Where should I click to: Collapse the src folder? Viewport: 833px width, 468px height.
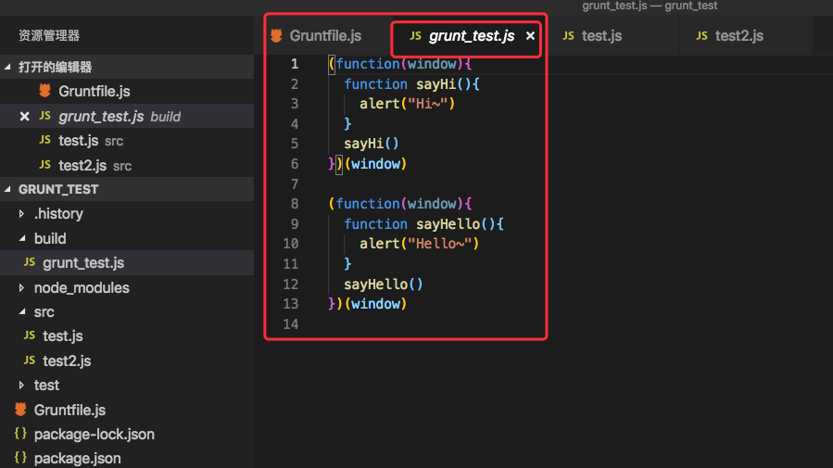pos(22,311)
